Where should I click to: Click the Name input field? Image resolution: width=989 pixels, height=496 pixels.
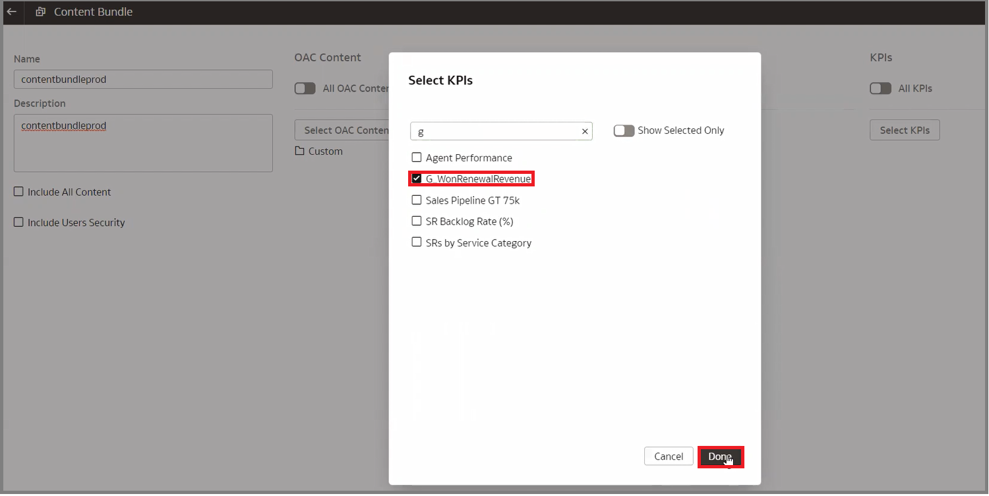coord(143,79)
